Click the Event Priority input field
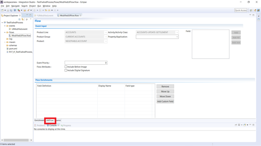This screenshot has height=146, width=261. 86,63
